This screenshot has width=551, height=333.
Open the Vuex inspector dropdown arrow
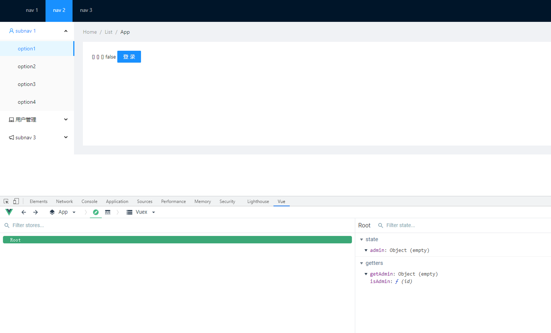154,212
